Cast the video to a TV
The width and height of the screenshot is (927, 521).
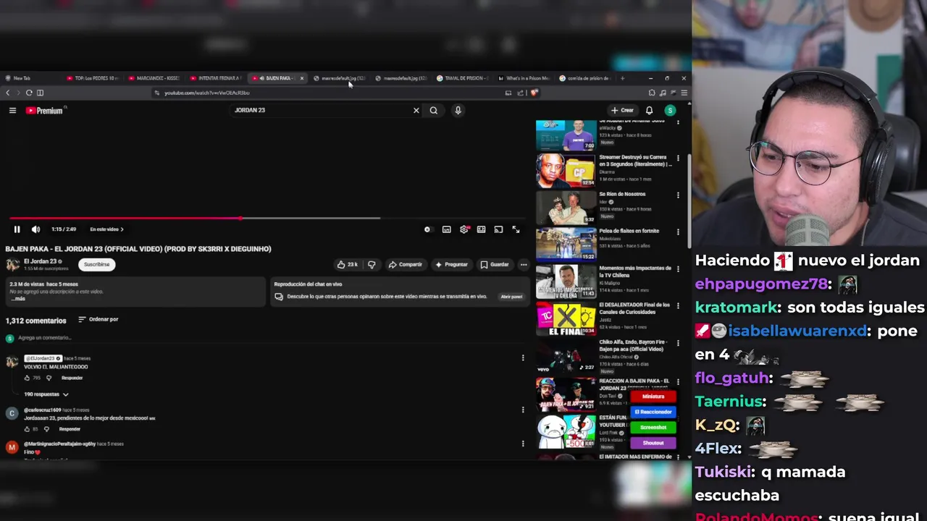tap(498, 229)
